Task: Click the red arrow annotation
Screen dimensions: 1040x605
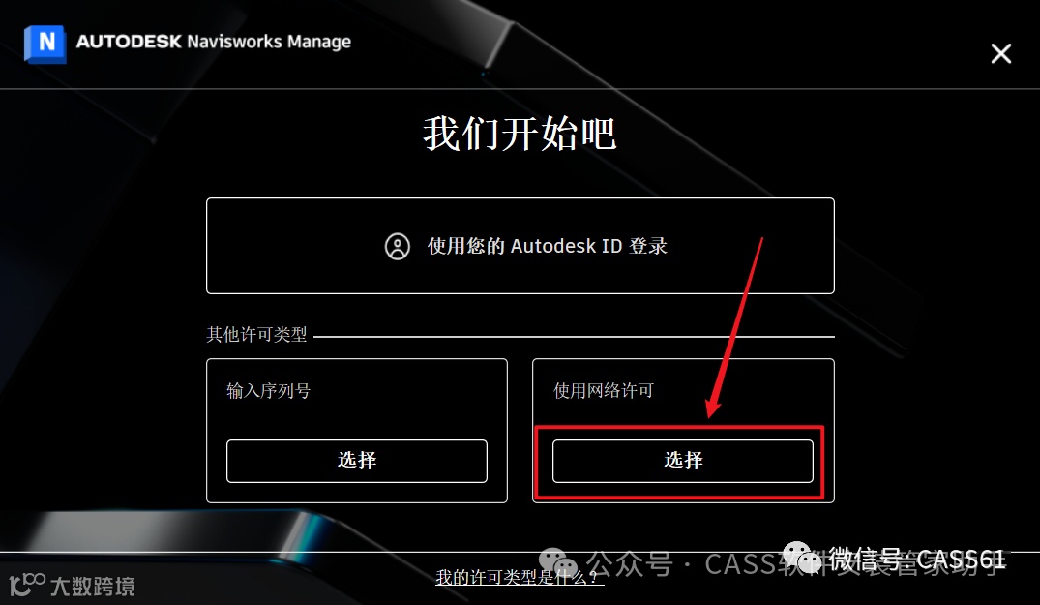Action: pyautogui.click(x=736, y=328)
